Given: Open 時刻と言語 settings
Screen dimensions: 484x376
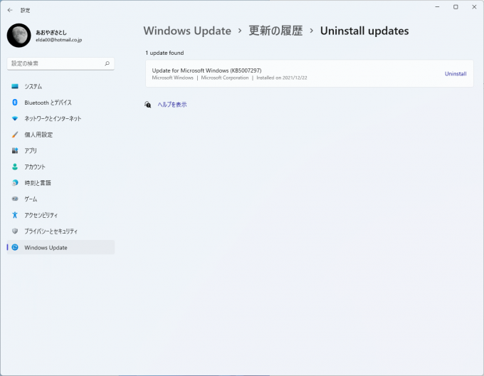Looking at the screenshot, I should click(x=60, y=183).
